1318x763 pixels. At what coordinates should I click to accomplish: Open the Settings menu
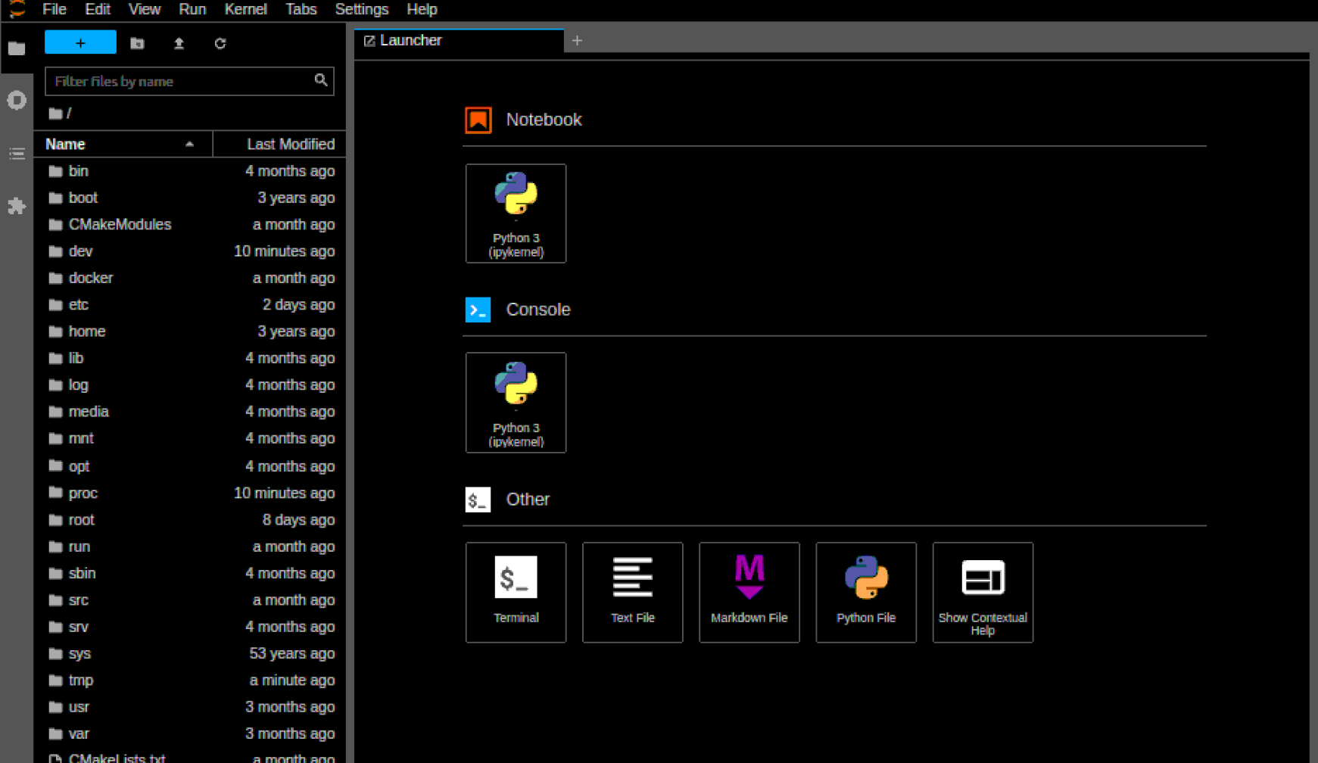(x=361, y=9)
